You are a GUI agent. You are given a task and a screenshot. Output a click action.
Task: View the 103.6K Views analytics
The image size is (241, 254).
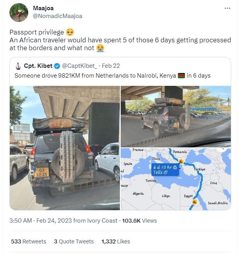click(x=139, y=221)
